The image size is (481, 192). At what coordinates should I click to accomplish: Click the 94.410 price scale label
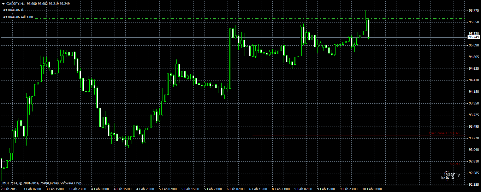click(474, 80)
